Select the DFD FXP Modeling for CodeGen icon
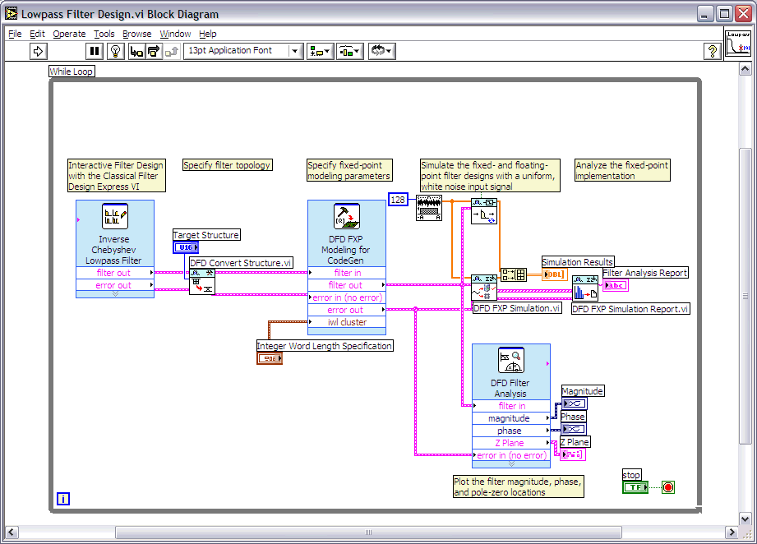The width and height of the screenshot is (757, 544). (x=346, y=217)
